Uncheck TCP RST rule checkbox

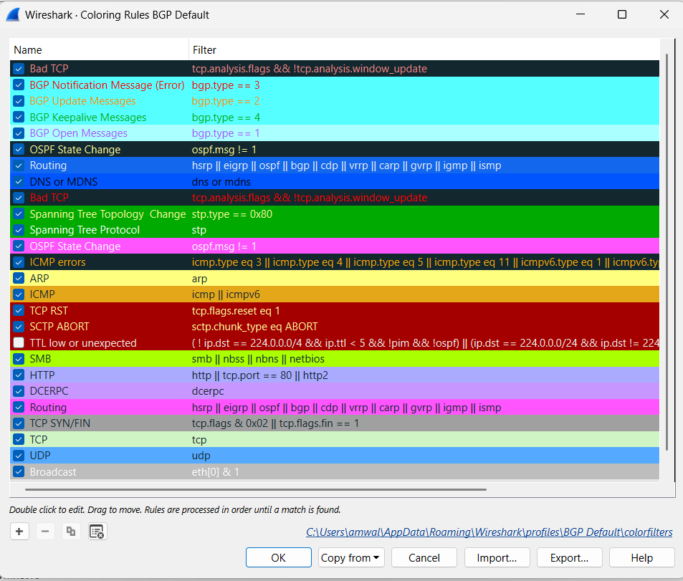click(19, 310)
